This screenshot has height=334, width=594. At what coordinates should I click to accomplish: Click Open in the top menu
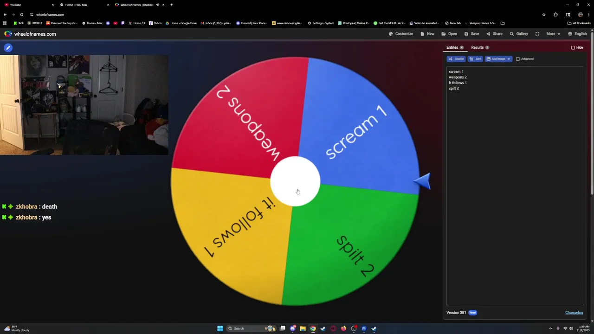(449, 34)
